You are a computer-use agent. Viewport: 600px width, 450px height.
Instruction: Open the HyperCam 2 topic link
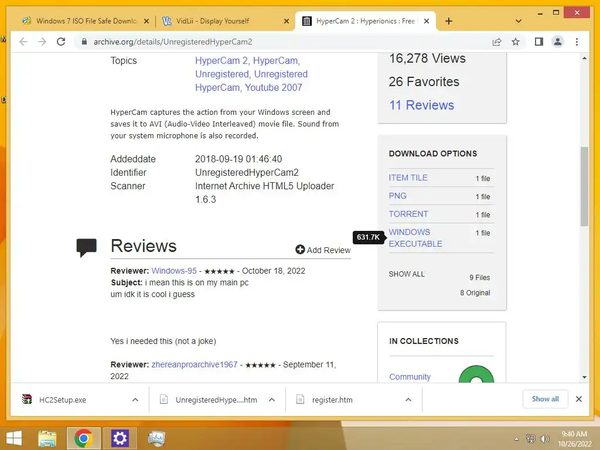[221, 60]
